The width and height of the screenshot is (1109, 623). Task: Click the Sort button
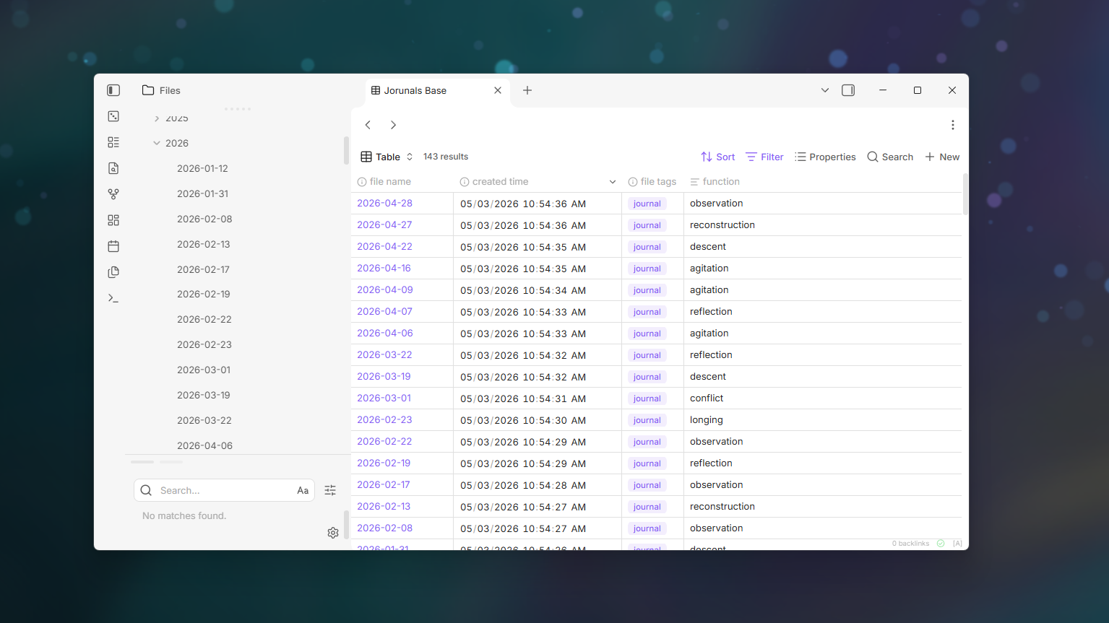(x=717, y=157)
